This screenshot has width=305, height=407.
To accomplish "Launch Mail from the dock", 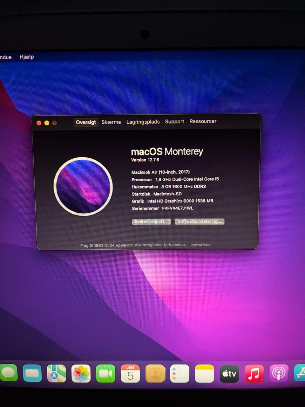I will tap(32, 373).
